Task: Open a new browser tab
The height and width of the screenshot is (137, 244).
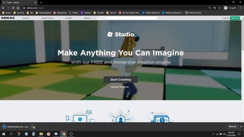Action: point(41,3)
